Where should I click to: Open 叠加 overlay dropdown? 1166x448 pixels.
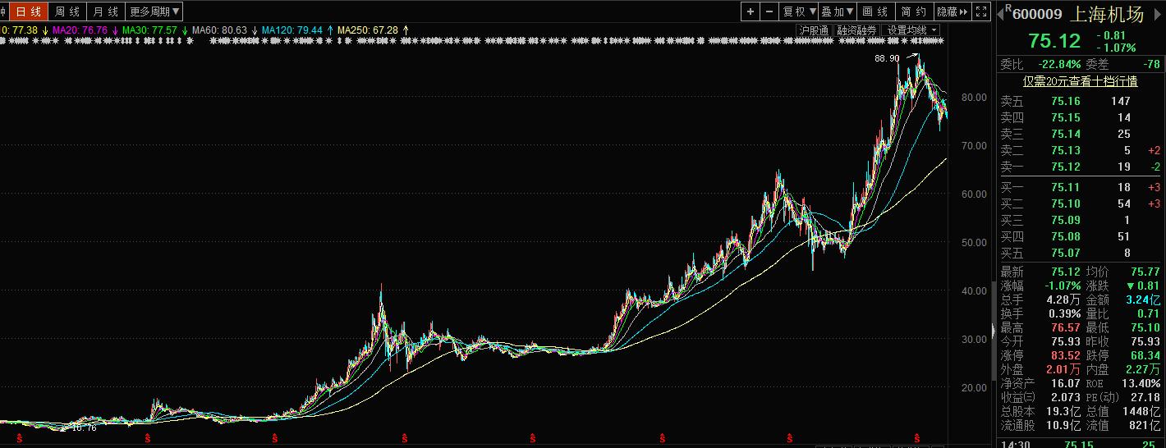(x=838, y=11)
